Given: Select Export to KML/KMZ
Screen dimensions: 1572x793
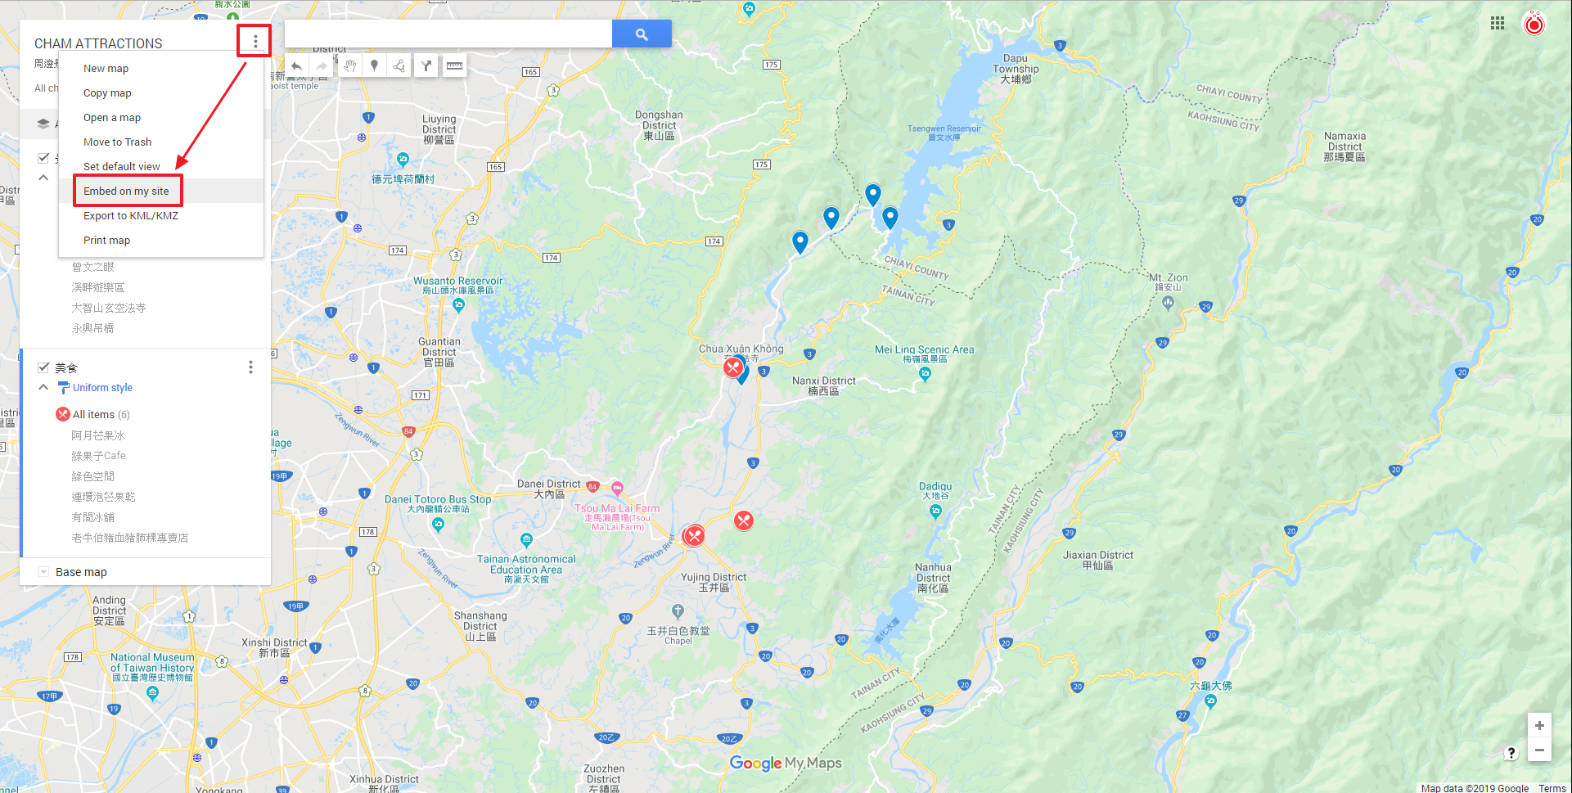Looking at the screenshot, I should [x=131, y=216].
